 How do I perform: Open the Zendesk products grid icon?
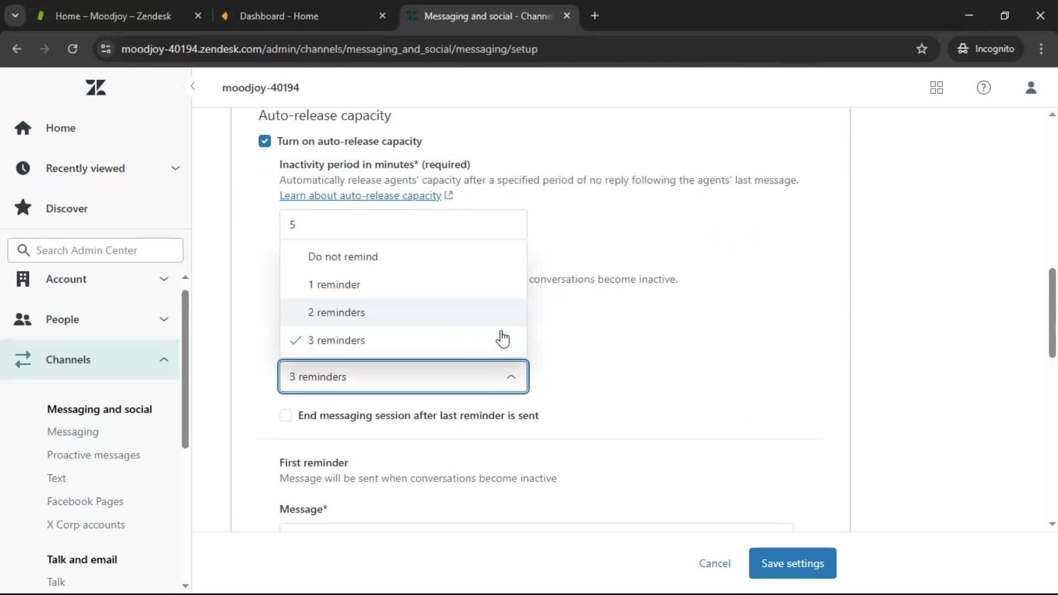(936, 88)
